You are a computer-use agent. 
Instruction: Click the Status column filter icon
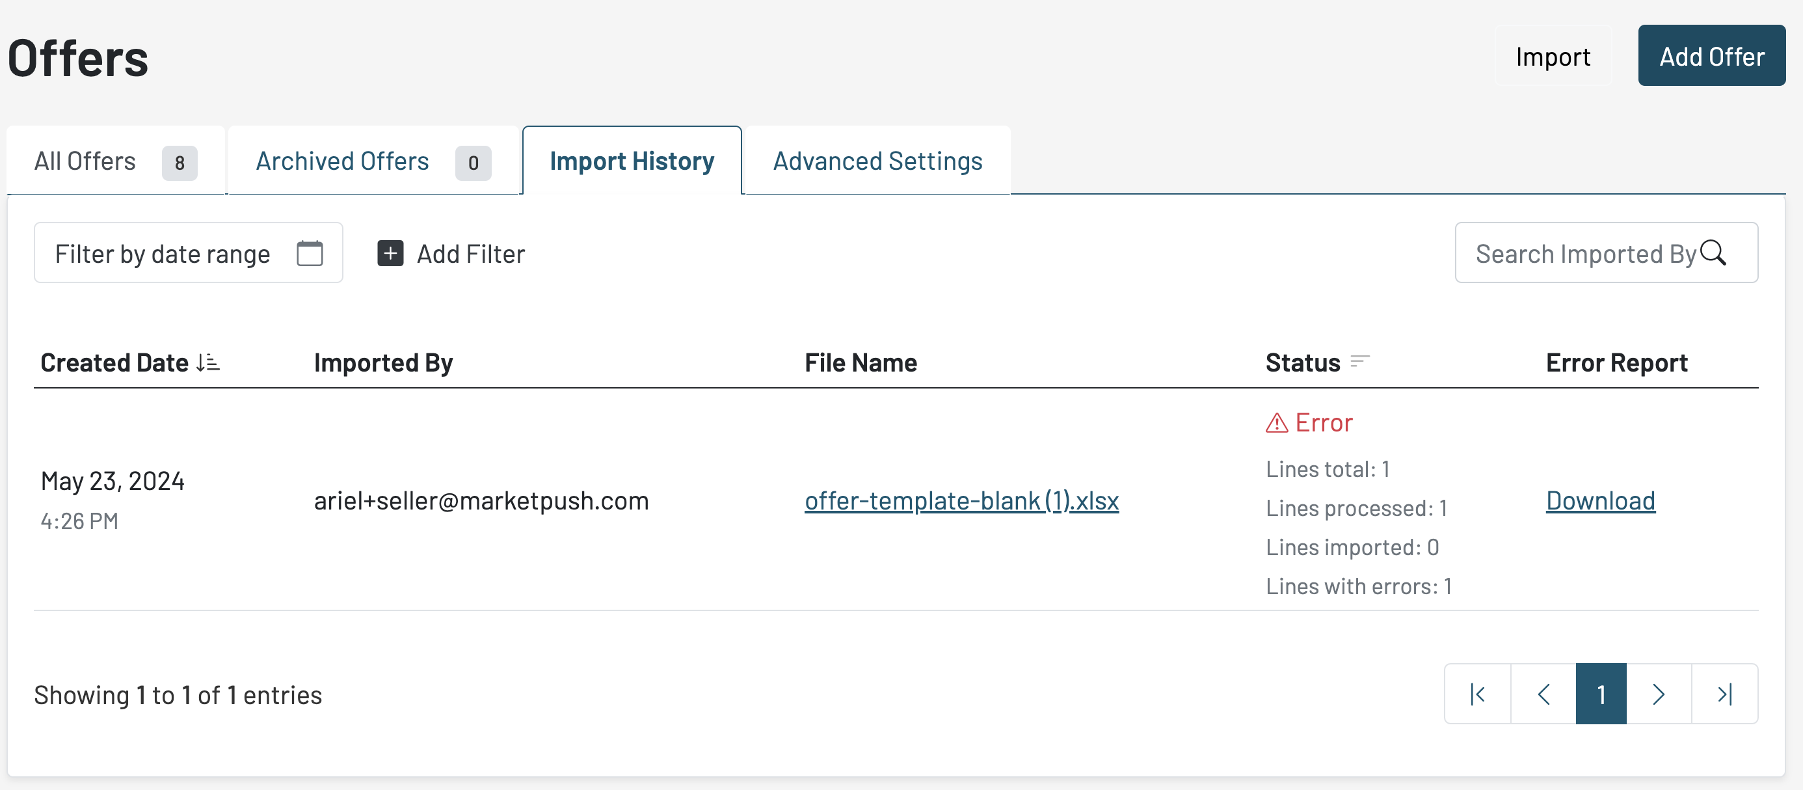[1359, 361]
